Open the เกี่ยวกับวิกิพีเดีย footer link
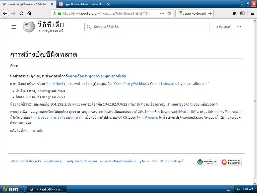The image size is (257, 193). click(x=53, y=161)
